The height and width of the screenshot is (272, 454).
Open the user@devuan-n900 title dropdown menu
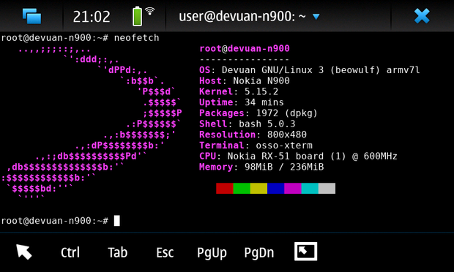coord(249,16)
